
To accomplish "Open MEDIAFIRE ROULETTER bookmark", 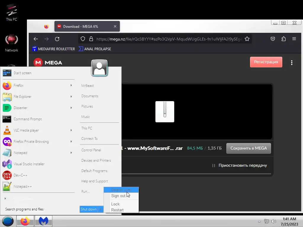I will coord(54,49).
